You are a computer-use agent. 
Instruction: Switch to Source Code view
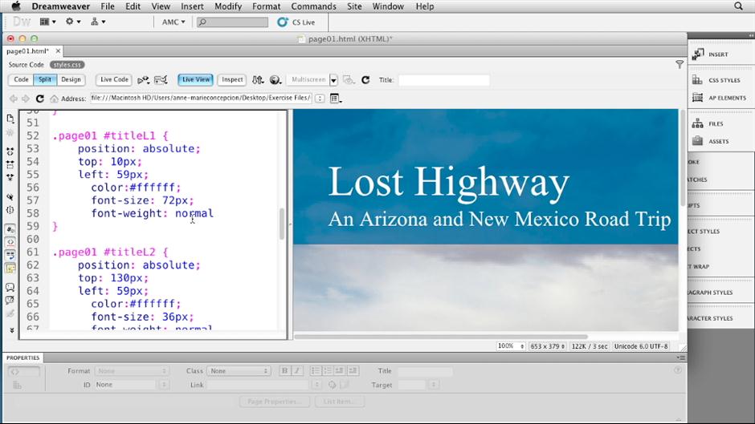click(26, 64)
